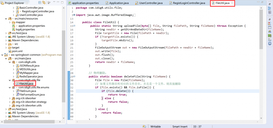
Task: Switch to application.properties editor tab
Action: click(84, 3)
